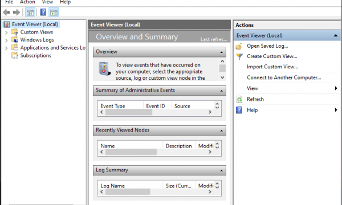Expand the Custom Views tree node
The height and width of the screenshot is (205, 342).
click(6, 32)
